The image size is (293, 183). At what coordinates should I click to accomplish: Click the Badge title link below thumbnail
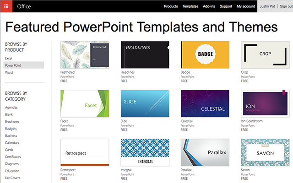pyautogui.click(x=185, y=72)
